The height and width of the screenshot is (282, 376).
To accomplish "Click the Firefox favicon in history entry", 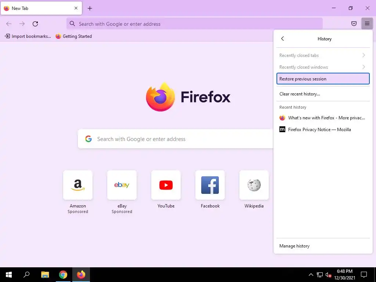I will click(282, 118).
